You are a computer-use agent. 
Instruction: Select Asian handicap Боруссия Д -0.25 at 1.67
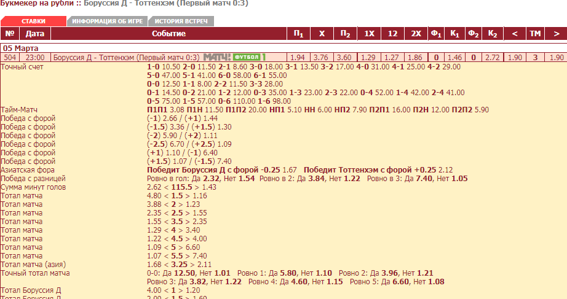pyautogui.click(x=221, y=170)
